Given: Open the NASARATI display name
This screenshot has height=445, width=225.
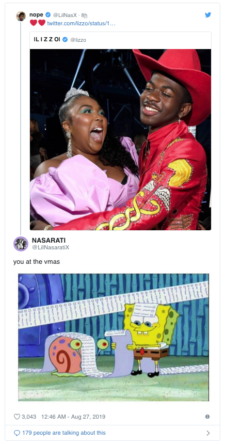Looking at the screenshot, I should (49, 241).
